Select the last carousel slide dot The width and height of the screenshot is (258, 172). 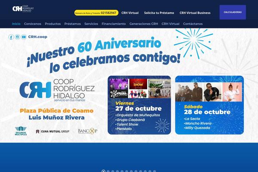point(154,171)
